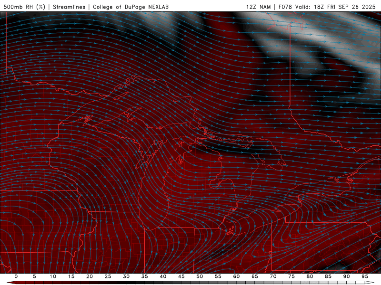Click the "500mb RH (%)" title text

pos(24,7)
